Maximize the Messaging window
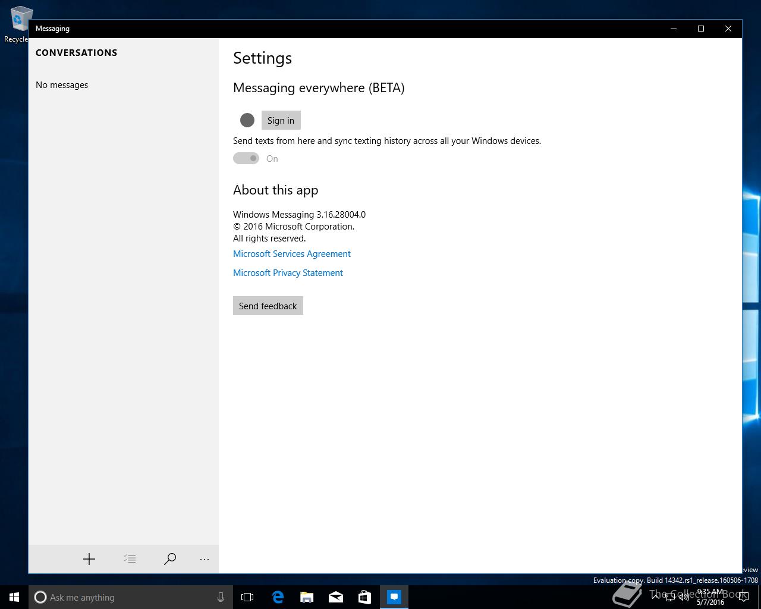This screenshot has width=761, height=609. [701, 29]
